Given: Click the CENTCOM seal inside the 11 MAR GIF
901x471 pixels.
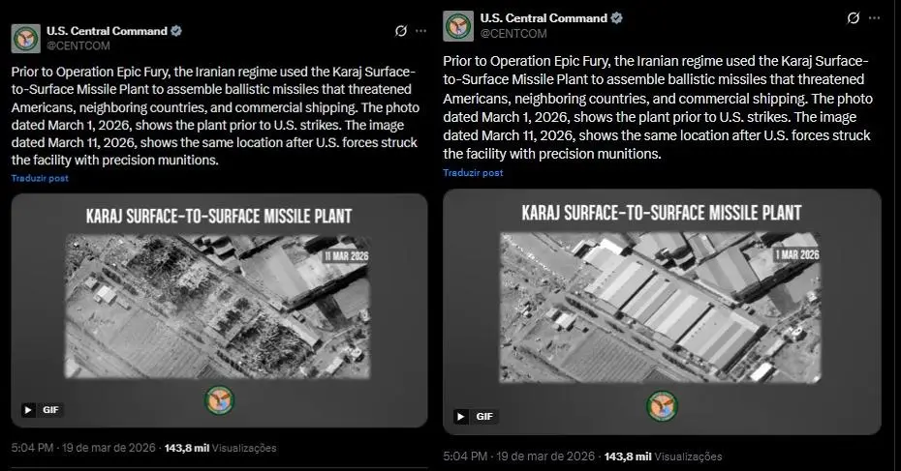Looking at the screenshot, I should coord(220,401).
